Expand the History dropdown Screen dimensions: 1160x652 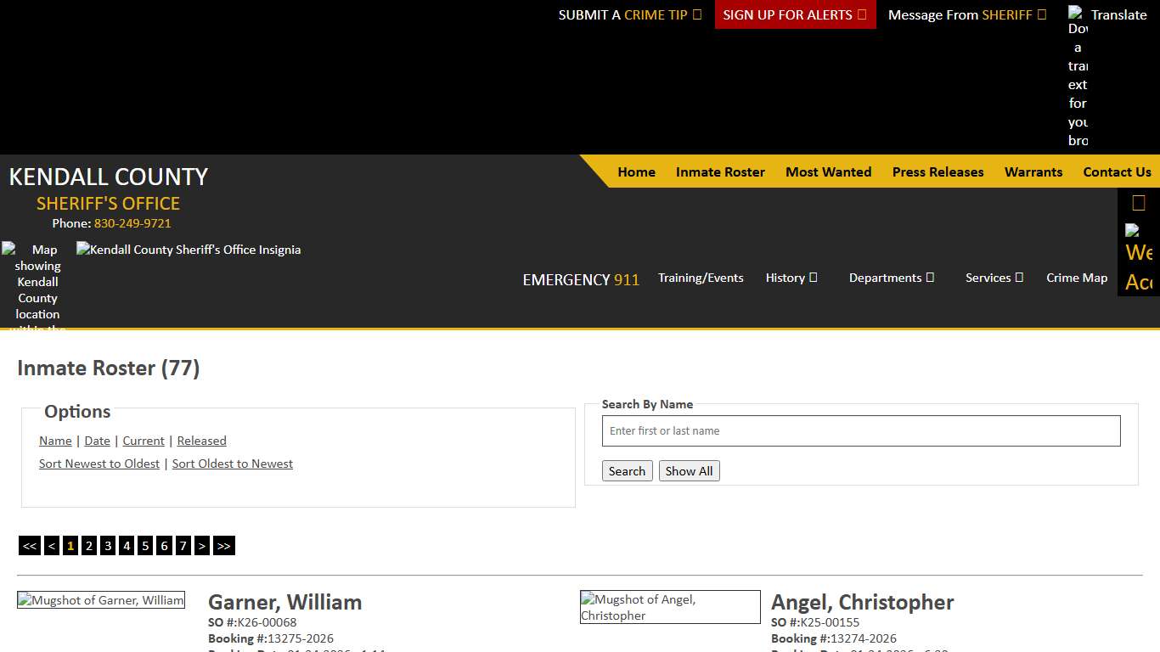(791, 278)
